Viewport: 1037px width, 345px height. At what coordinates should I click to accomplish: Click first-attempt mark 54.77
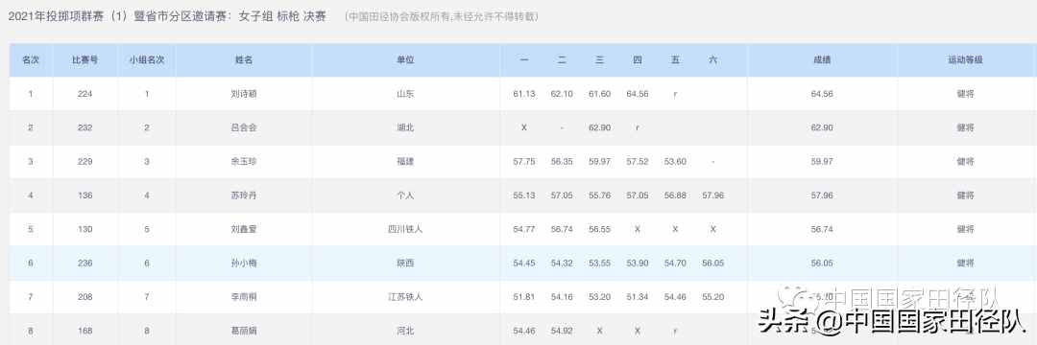pos(524,230)
